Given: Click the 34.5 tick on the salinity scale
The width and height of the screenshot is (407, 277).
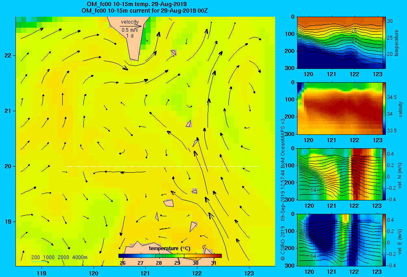Looking at the screenshot, I should point(392,97).
